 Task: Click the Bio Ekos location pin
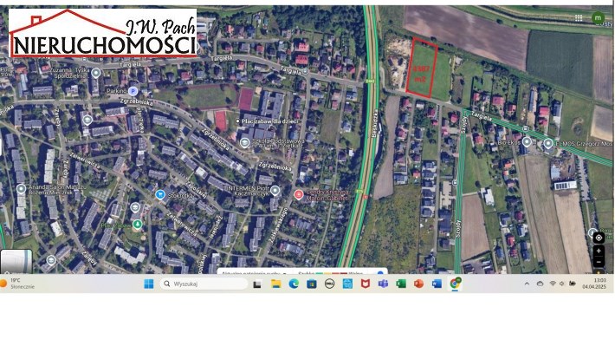[x=527, y=142]
